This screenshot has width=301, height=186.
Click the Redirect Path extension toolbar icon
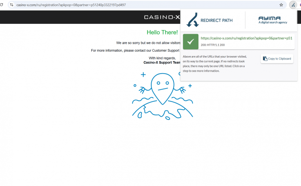(x=293, y=5)
